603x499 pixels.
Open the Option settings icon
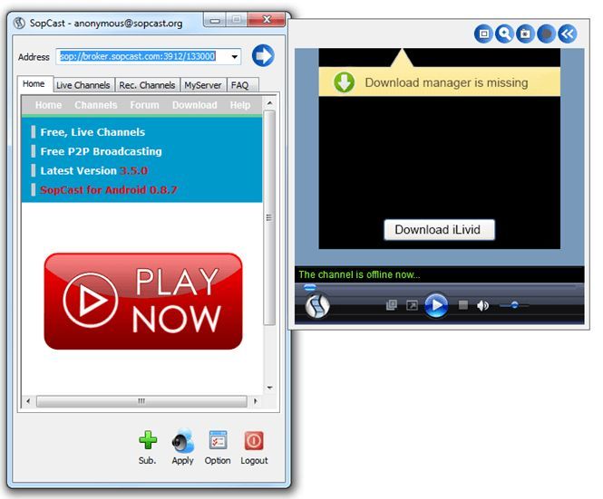click(x=218, y=440)
